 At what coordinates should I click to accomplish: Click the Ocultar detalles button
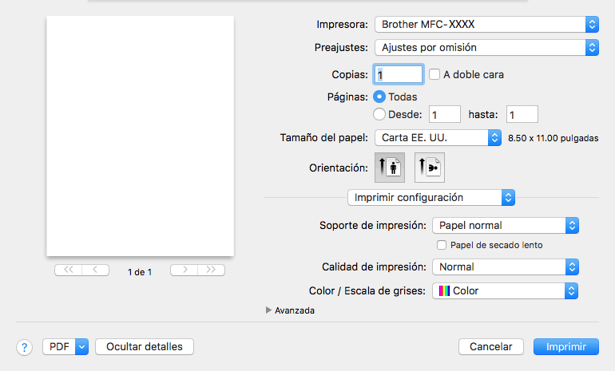(145, 347)
